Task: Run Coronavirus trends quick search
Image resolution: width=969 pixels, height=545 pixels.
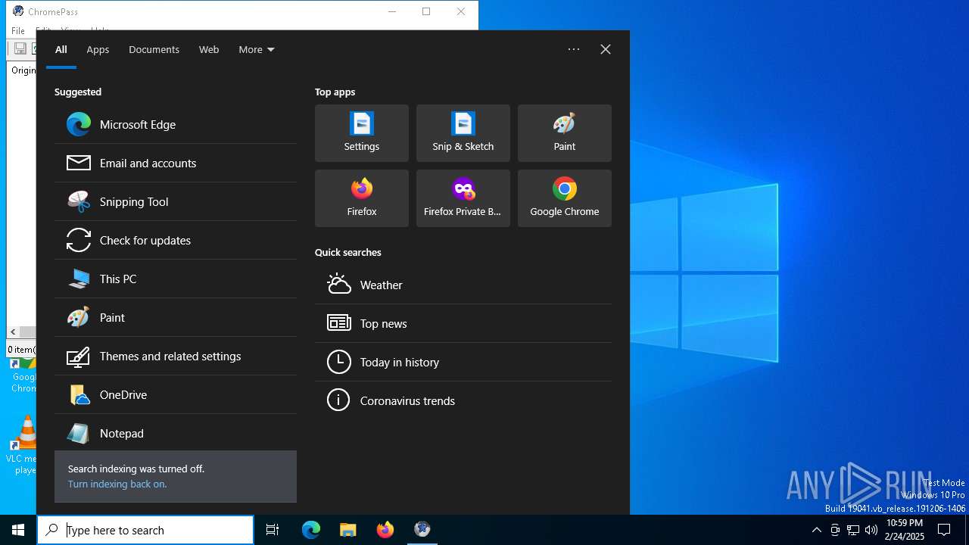Action: pos(463,400)
